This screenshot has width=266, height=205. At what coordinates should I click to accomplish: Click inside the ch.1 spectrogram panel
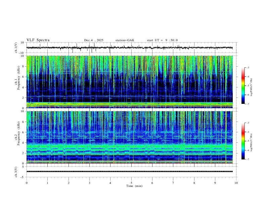[129, 82]
